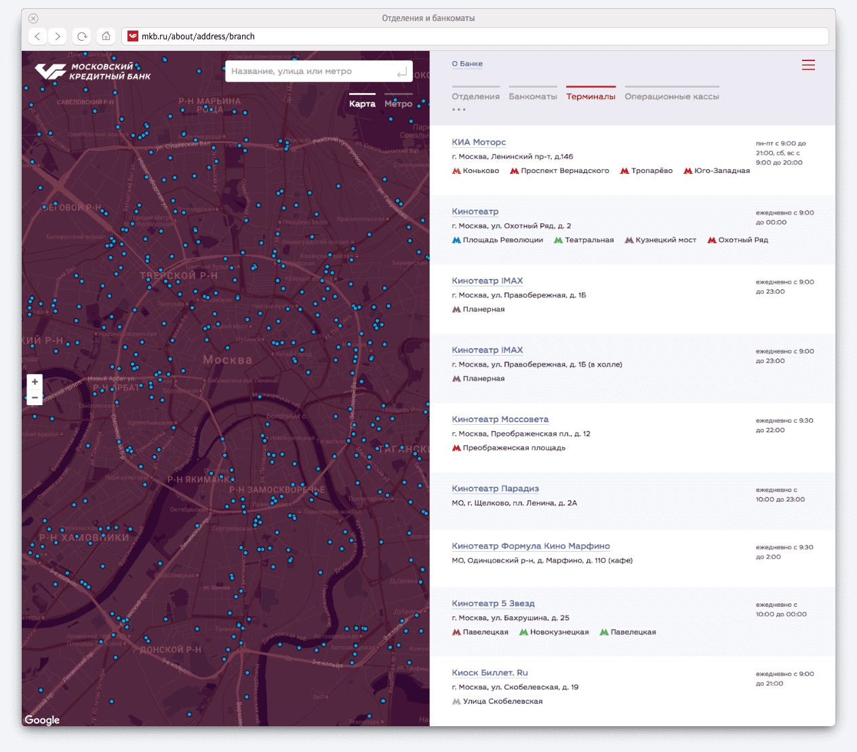
Task: Submit search with enter arrow icon
Action: [x=401, y=71]
